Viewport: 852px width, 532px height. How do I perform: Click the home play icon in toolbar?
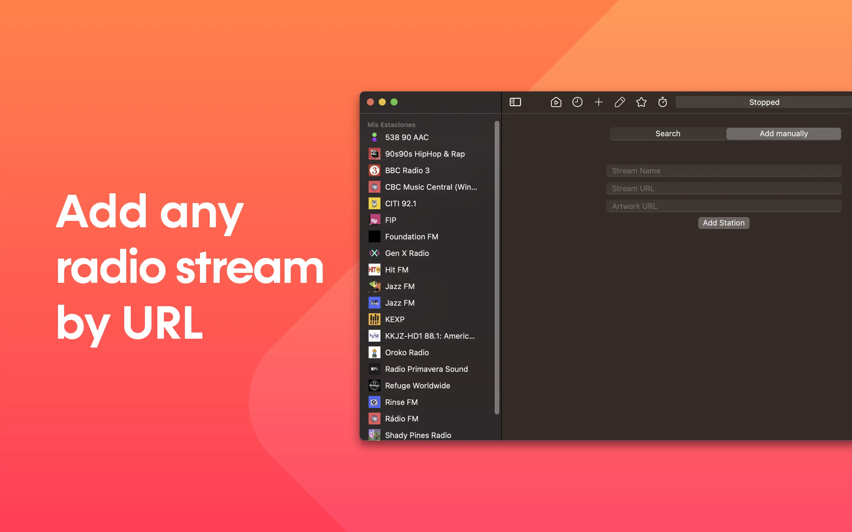point(556,102)
